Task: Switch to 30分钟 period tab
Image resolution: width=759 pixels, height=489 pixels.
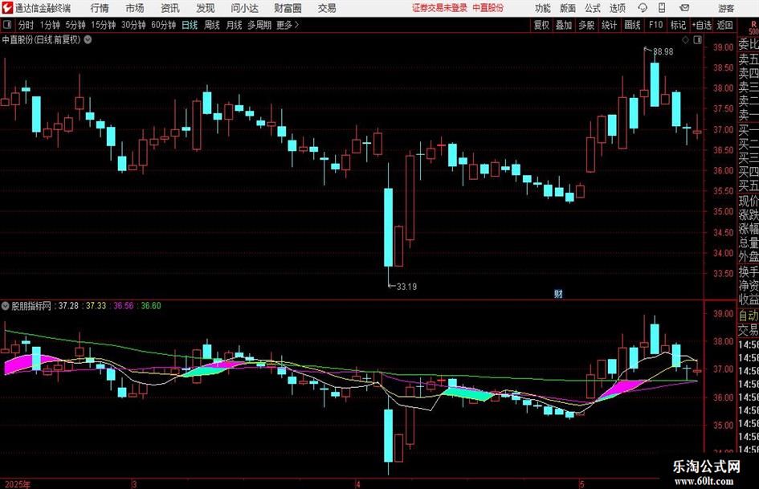Action: click(133, 25)
